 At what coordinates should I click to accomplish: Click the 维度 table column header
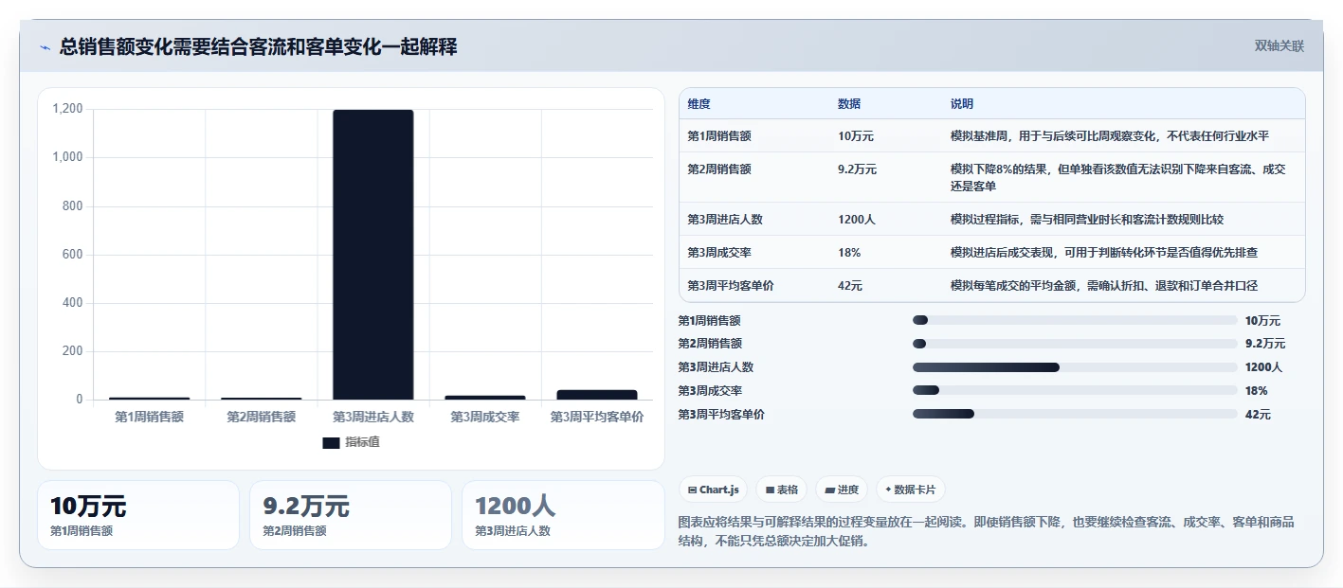pyautogui.click(x=699, y=104)
